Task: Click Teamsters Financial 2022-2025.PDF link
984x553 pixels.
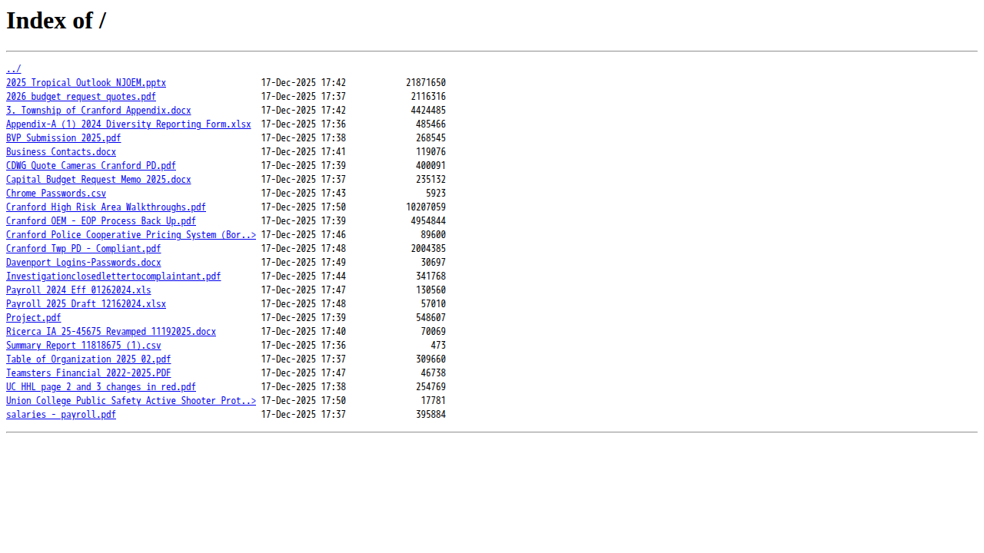Action: [88, 373]
